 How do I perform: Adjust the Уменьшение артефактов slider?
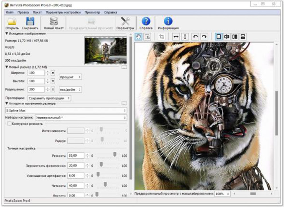pyautogui.click(x=98, y=174)
